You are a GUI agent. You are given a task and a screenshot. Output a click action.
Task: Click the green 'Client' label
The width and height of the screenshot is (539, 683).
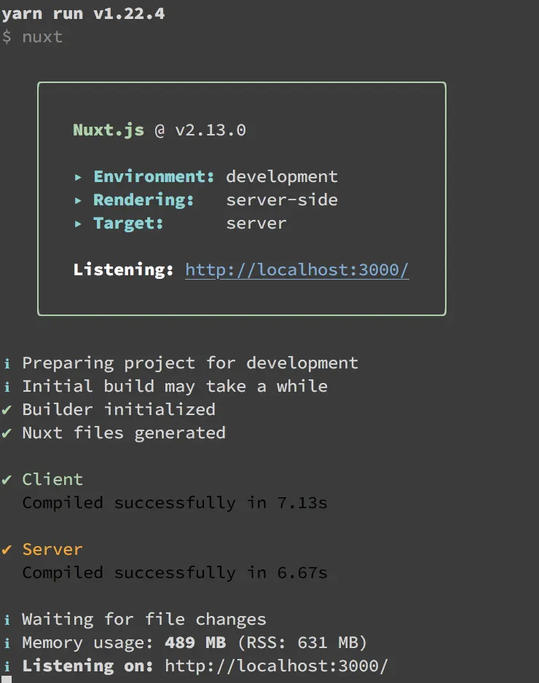click(x=52, y=479)
